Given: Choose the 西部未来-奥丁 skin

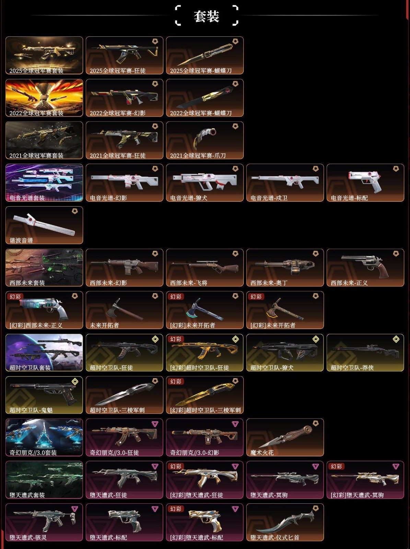Looking at the screenshot, I should [285, 268].
